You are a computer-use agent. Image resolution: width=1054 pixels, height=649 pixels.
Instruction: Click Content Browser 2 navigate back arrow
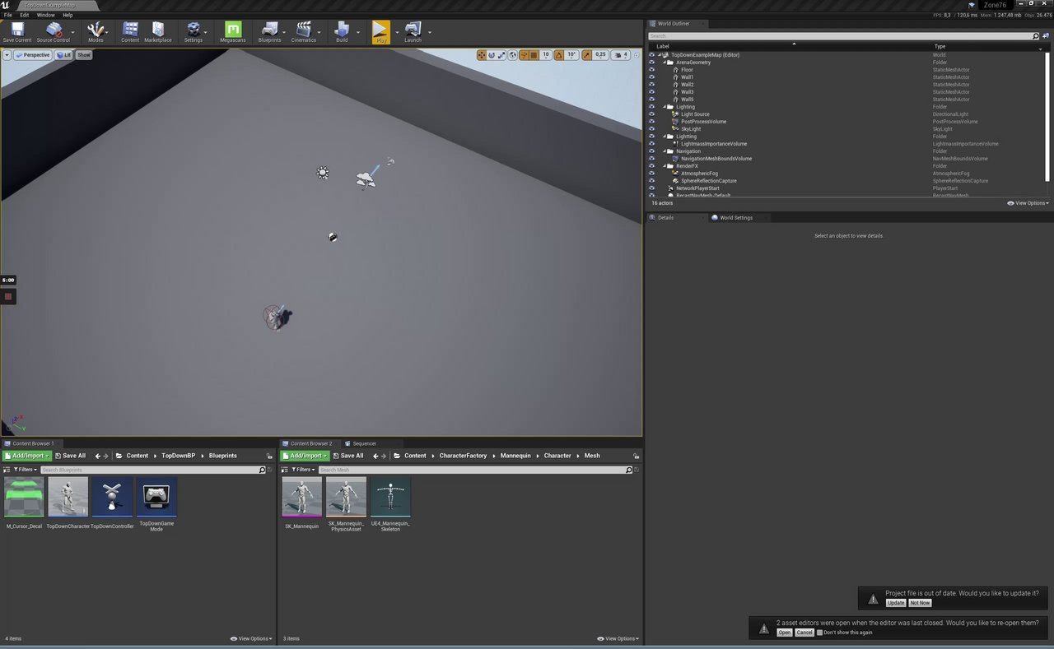(376, 456)
